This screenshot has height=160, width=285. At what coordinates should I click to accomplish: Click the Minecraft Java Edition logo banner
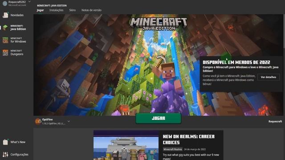pos(159,24)
